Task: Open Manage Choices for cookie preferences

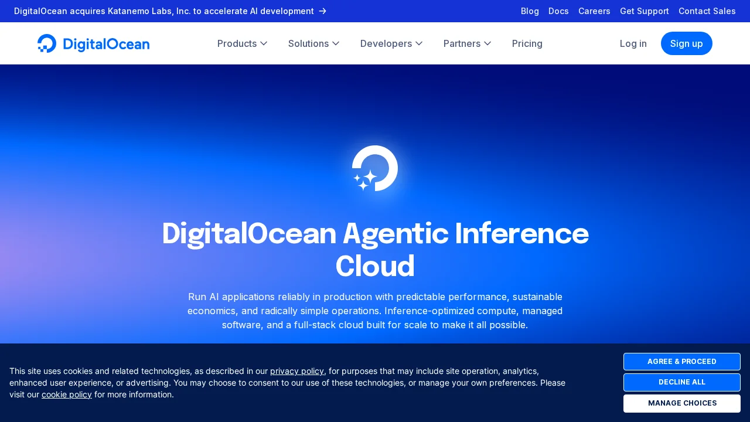Action: click(x=682, y=403)
